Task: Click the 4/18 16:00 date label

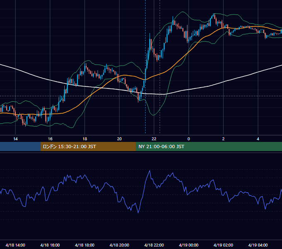Action: pos(50,245)
